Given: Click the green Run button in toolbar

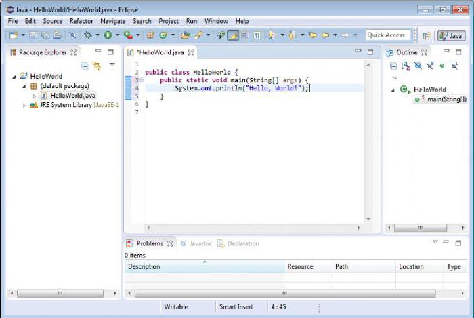Looking at the screenshot, I should tap(108, 35).
